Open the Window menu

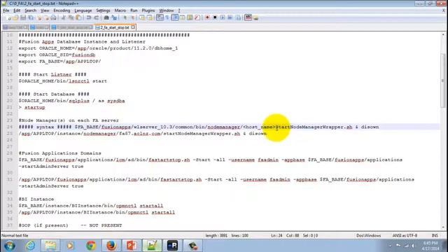tap(167, 10)
